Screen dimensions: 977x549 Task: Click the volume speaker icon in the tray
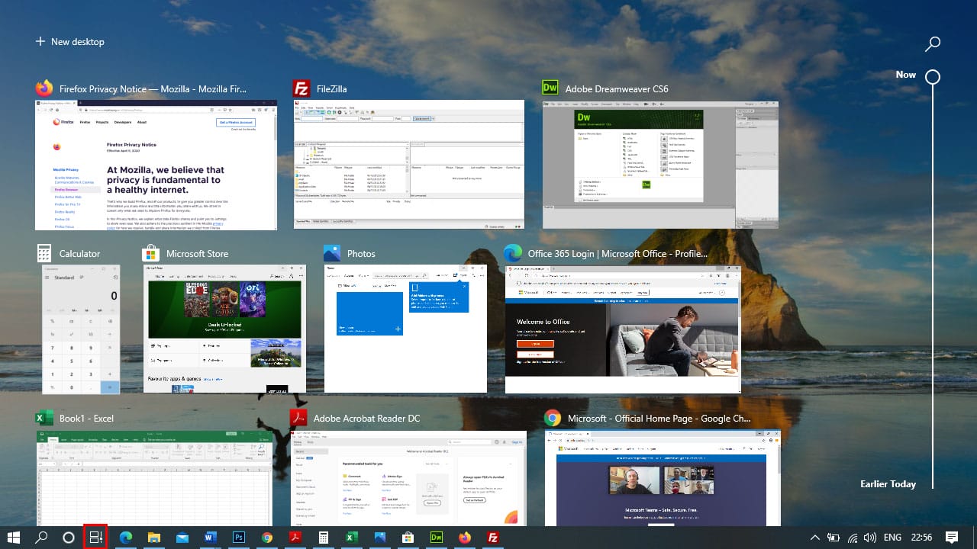(x=869, y=538)
